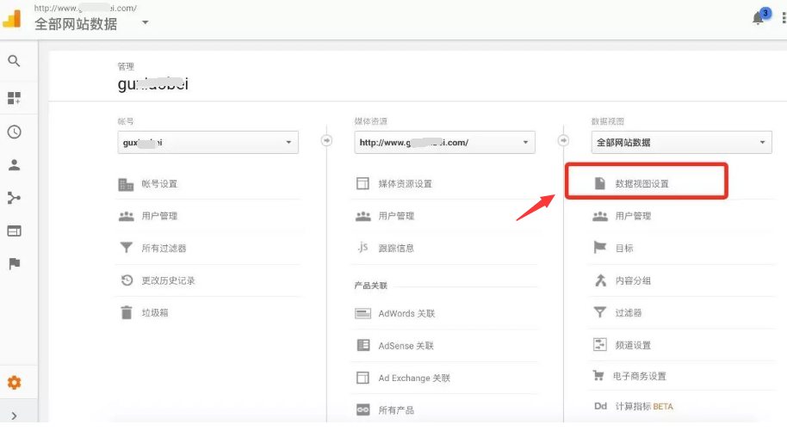This screenshot has width=787, height=437.
Task: Expand the 全部网站数据 header selector arrow
Action: point(145,22)
